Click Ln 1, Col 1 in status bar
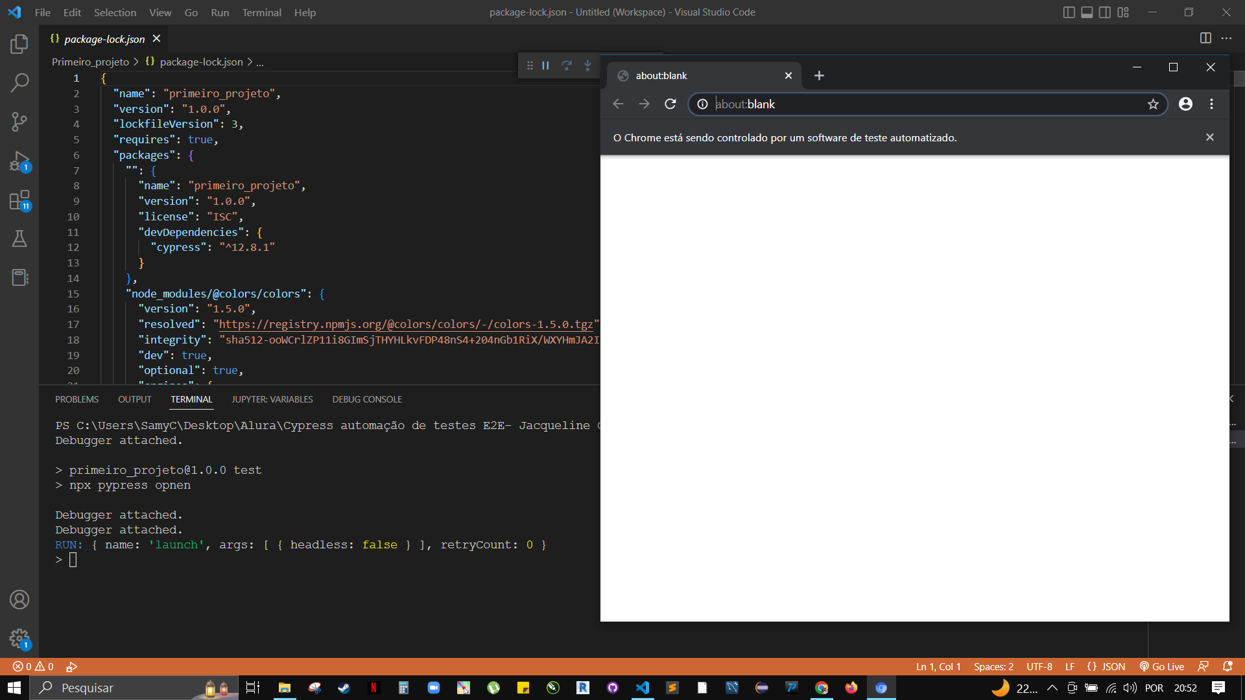The height and width of the screenshot is (700, 1245). pos(938,666)
